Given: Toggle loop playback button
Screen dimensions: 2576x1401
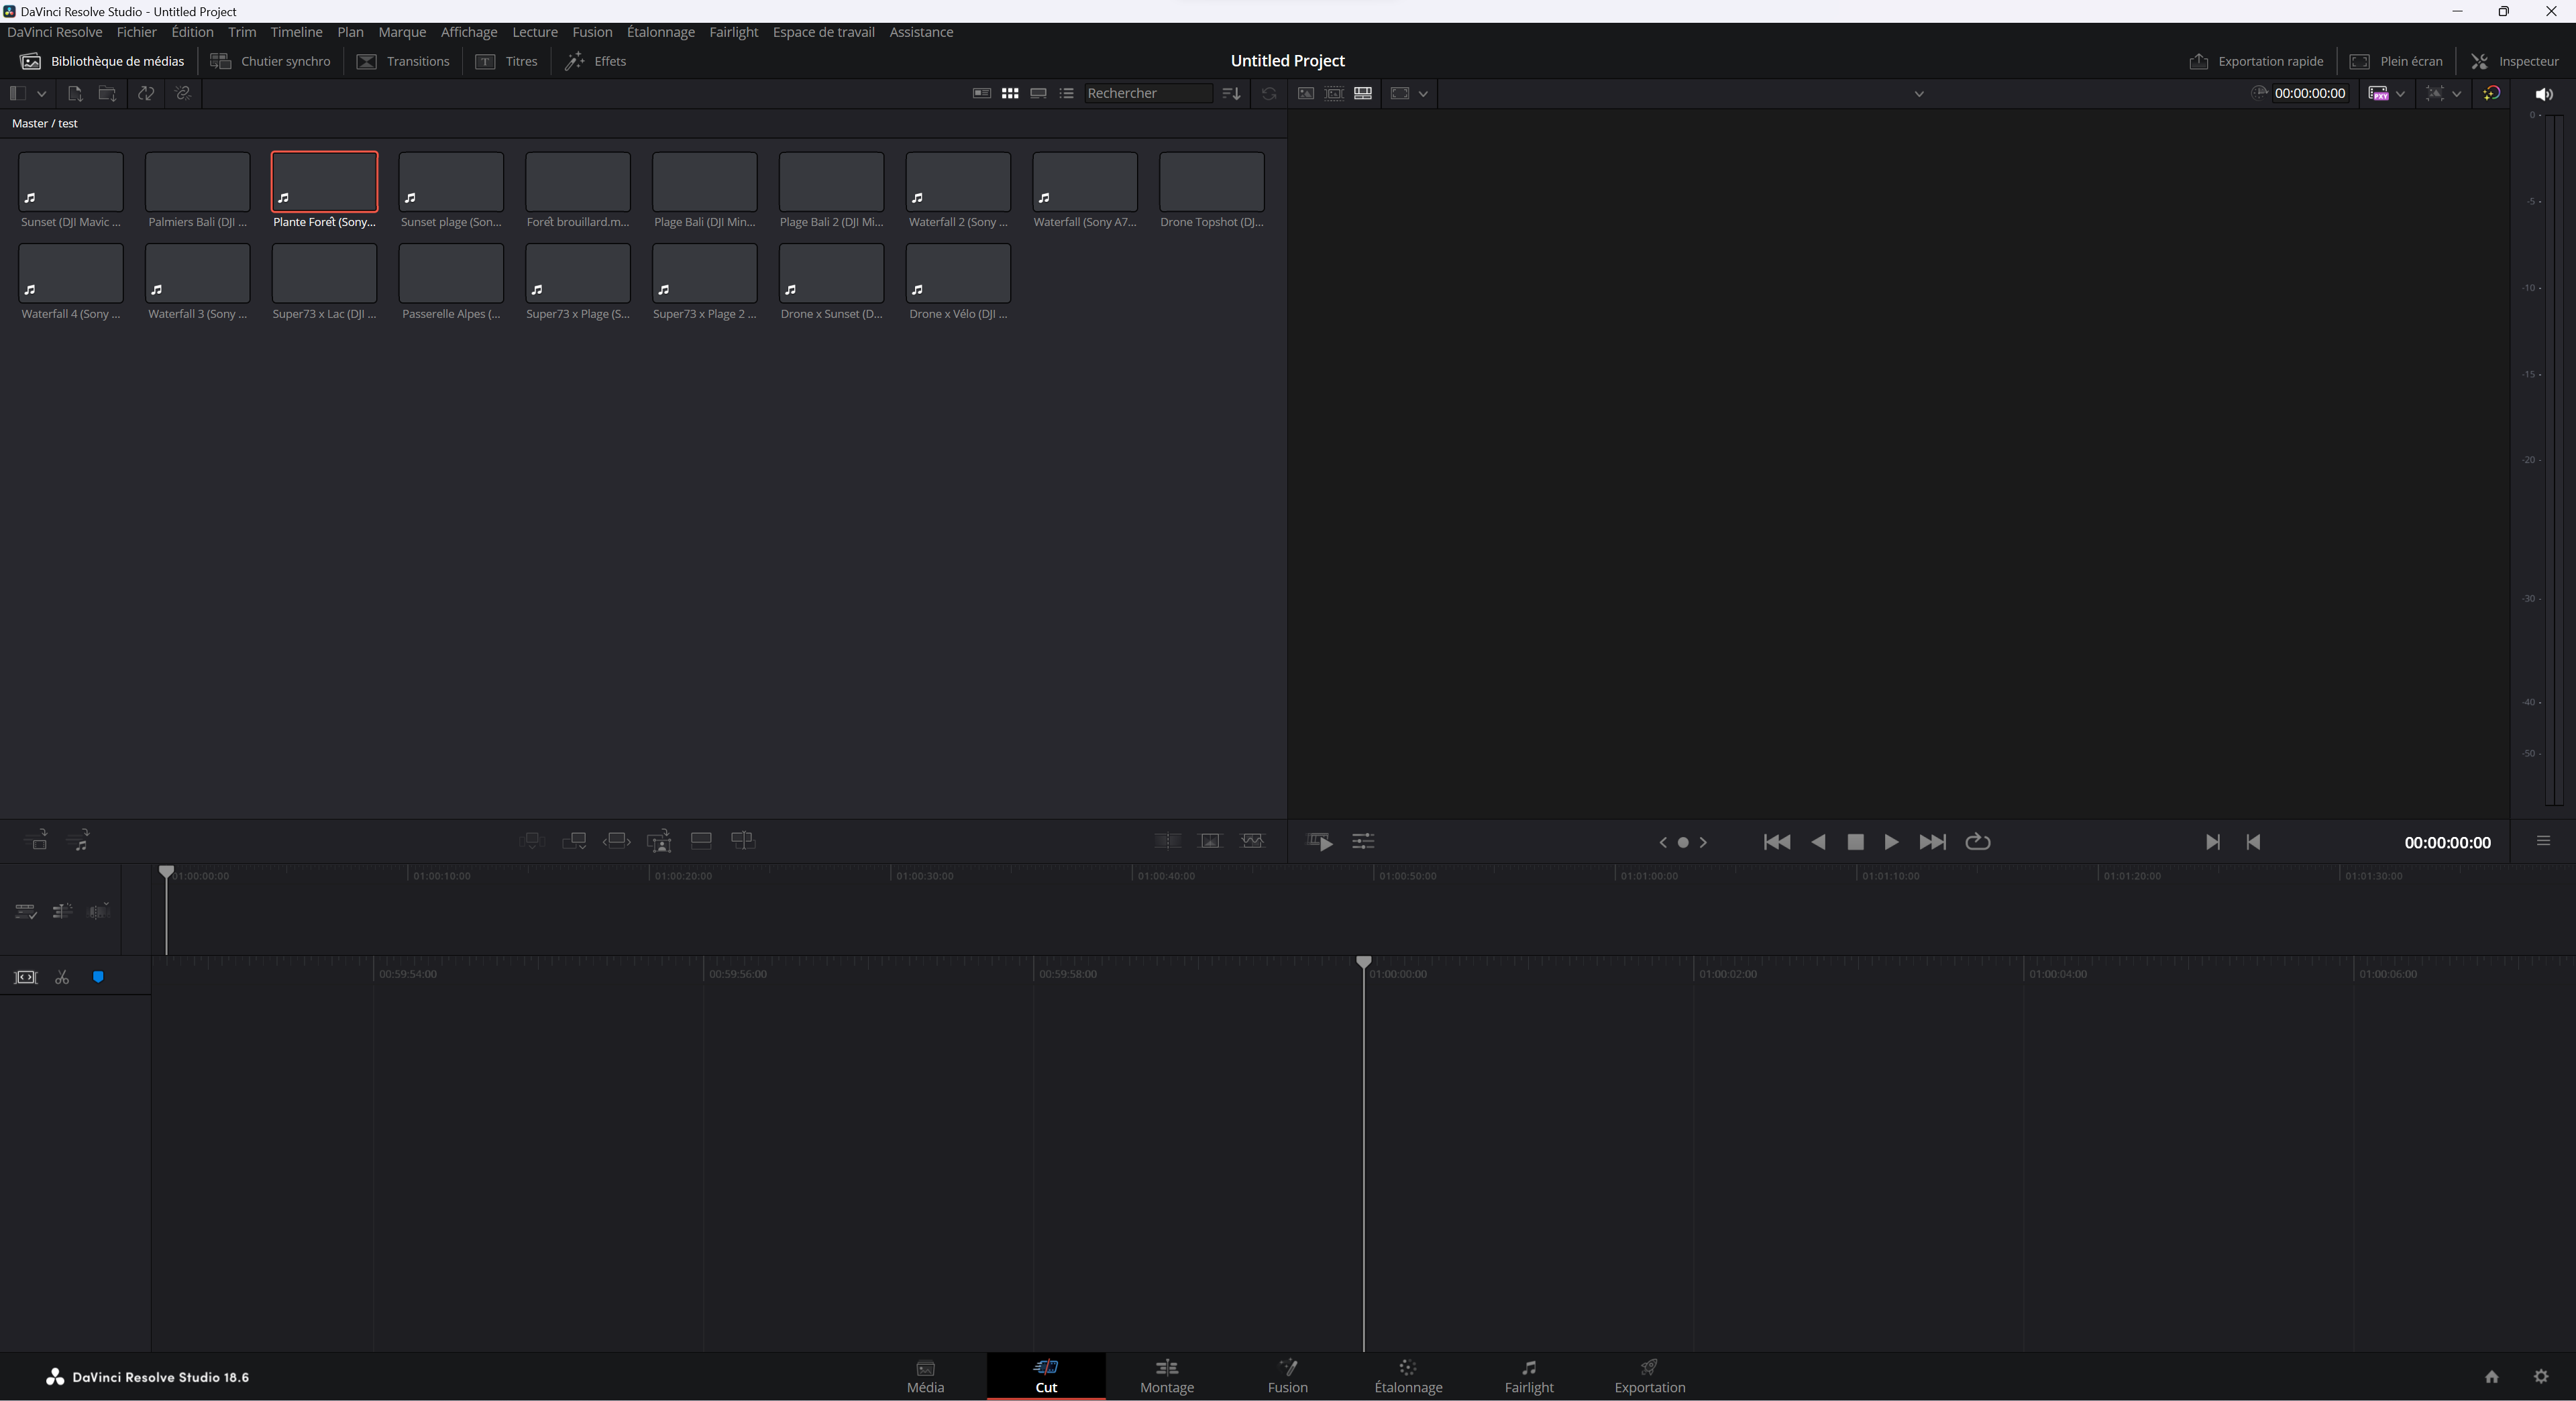Looking at the screenshot, I should click(x=1977, y=842).
